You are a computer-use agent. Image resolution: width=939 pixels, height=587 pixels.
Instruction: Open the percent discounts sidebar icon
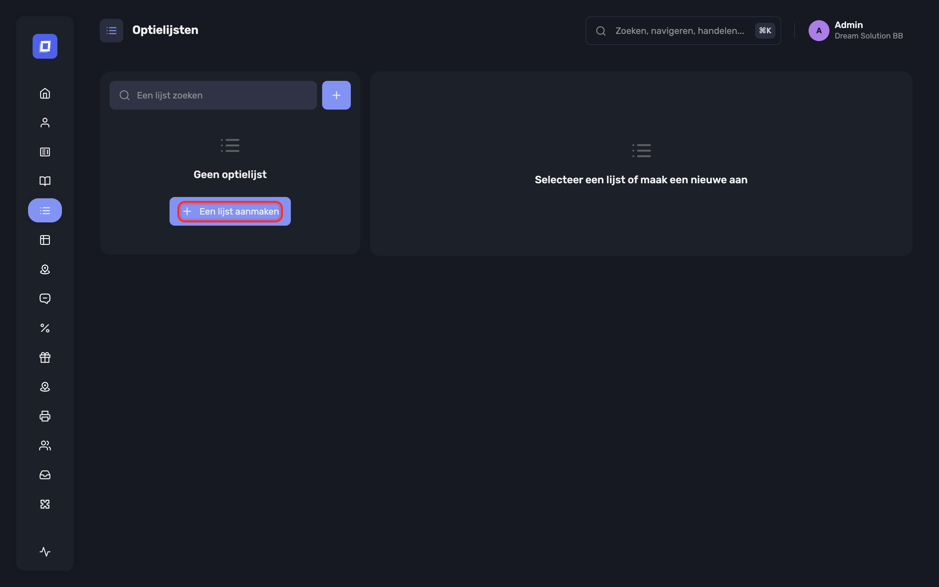tap(45, 328)
